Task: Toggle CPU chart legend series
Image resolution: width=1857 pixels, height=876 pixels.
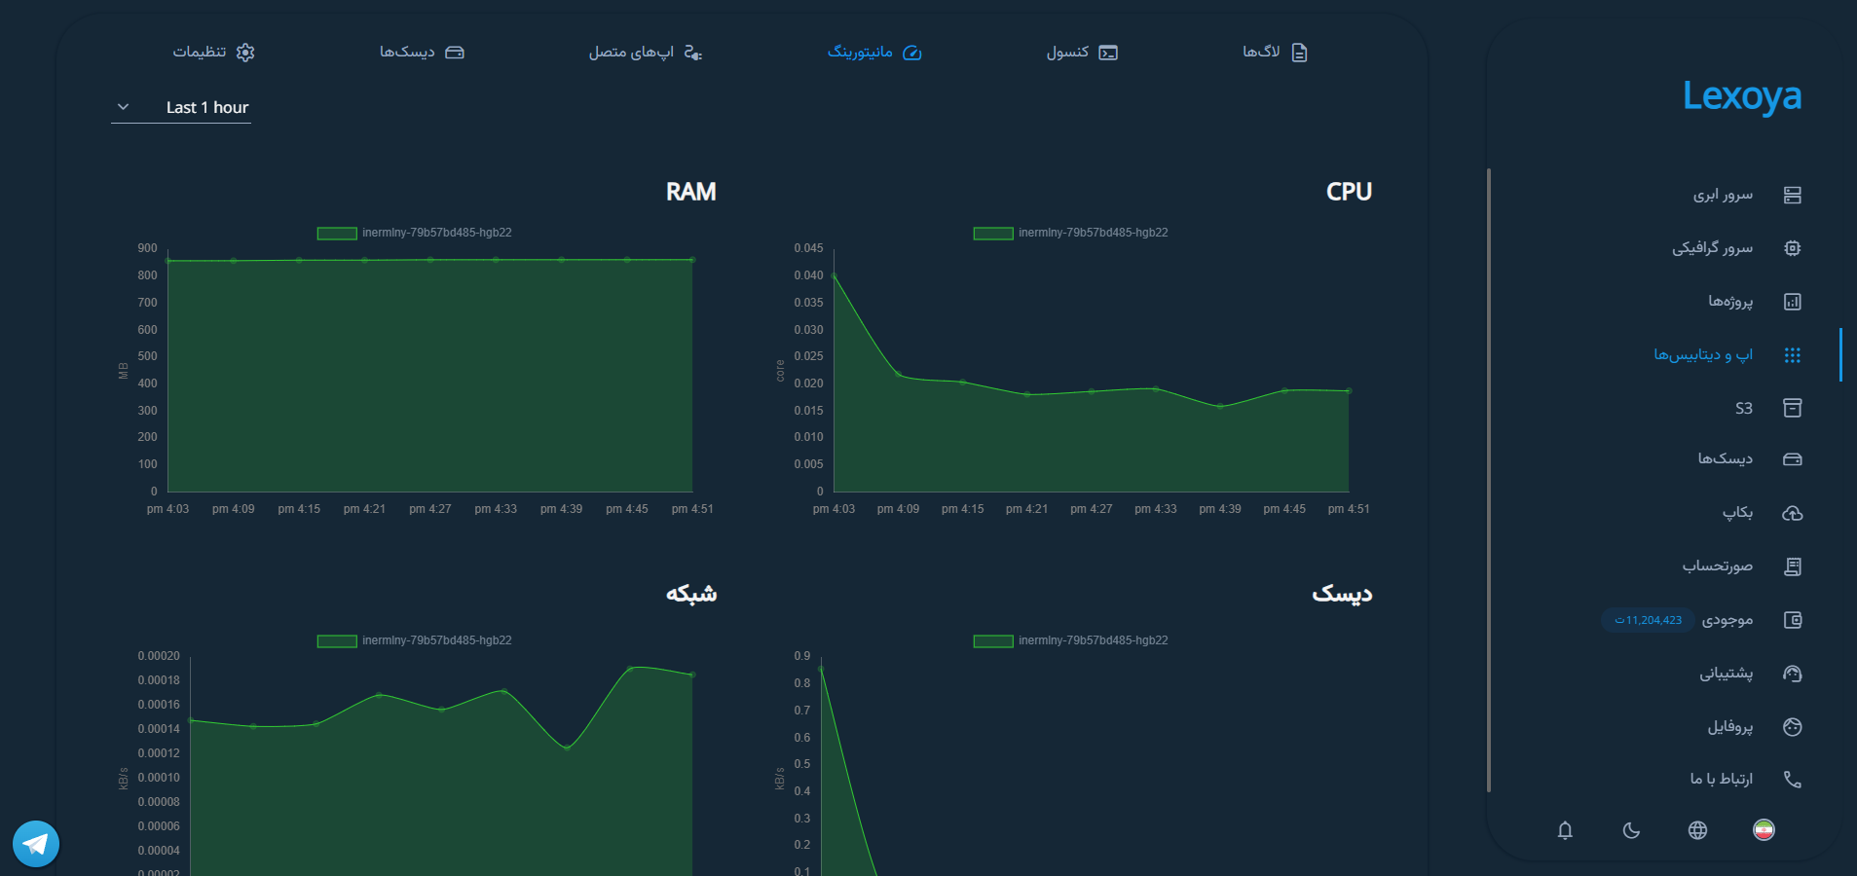Action: 1070,233
